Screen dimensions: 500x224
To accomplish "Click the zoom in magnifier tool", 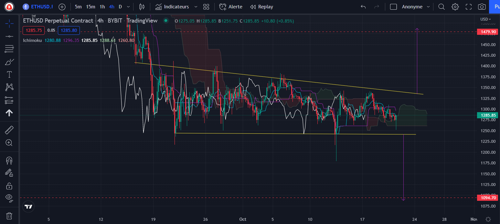I will click(x=9, y=142).
